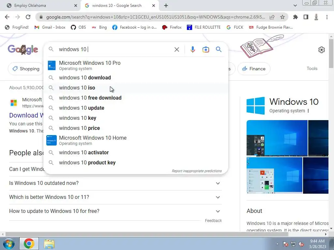Open the Fudge Brownie Flav... bookmark
The width and height of the screenshot is (334, 250).
(271, 27)
